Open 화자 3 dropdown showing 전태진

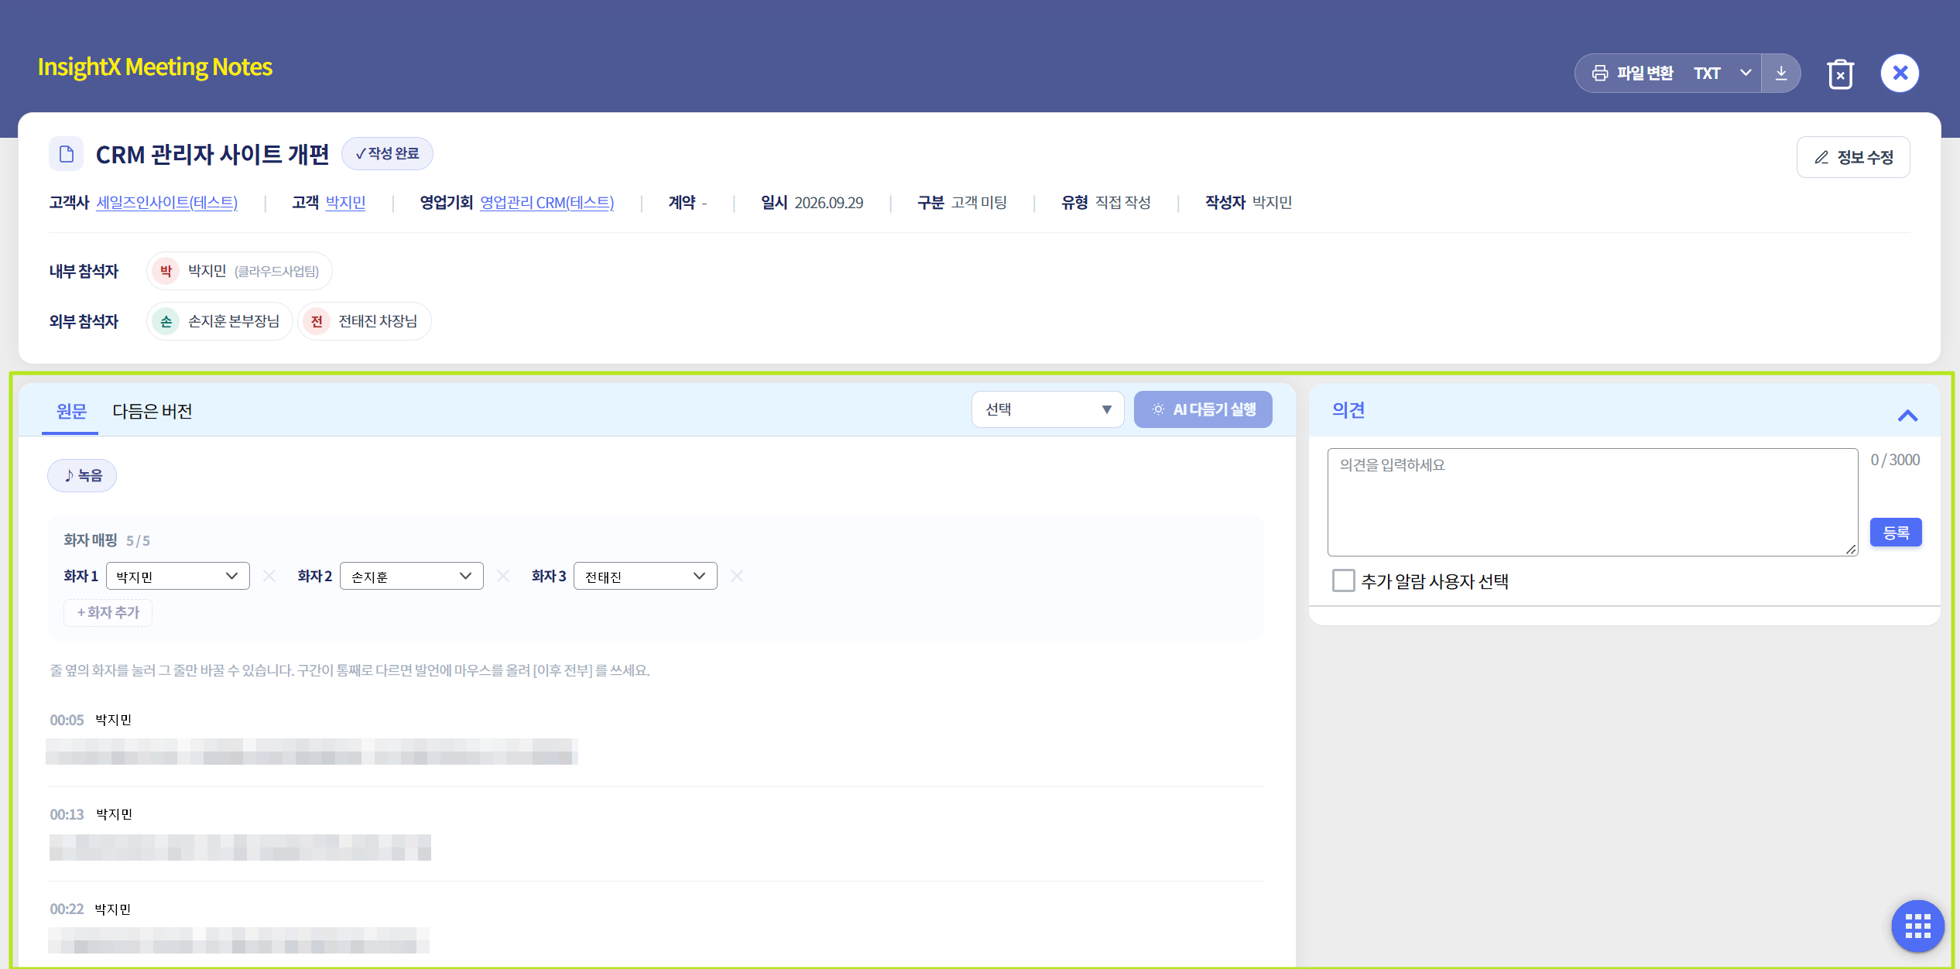pos(645,576)
